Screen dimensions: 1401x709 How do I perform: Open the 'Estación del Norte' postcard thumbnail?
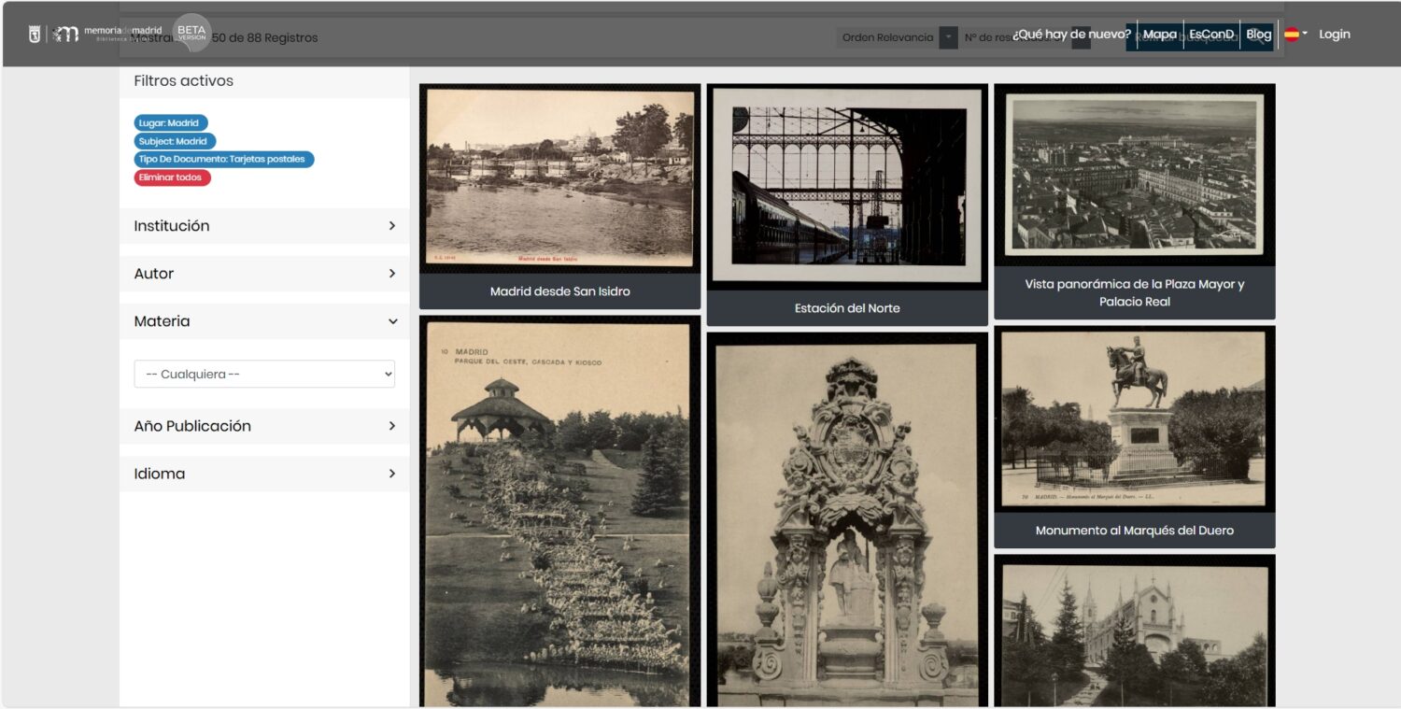coord(846,187)
